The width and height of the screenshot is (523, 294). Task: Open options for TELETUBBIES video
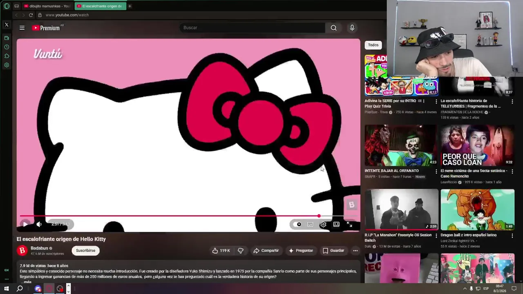coord(512,101)
